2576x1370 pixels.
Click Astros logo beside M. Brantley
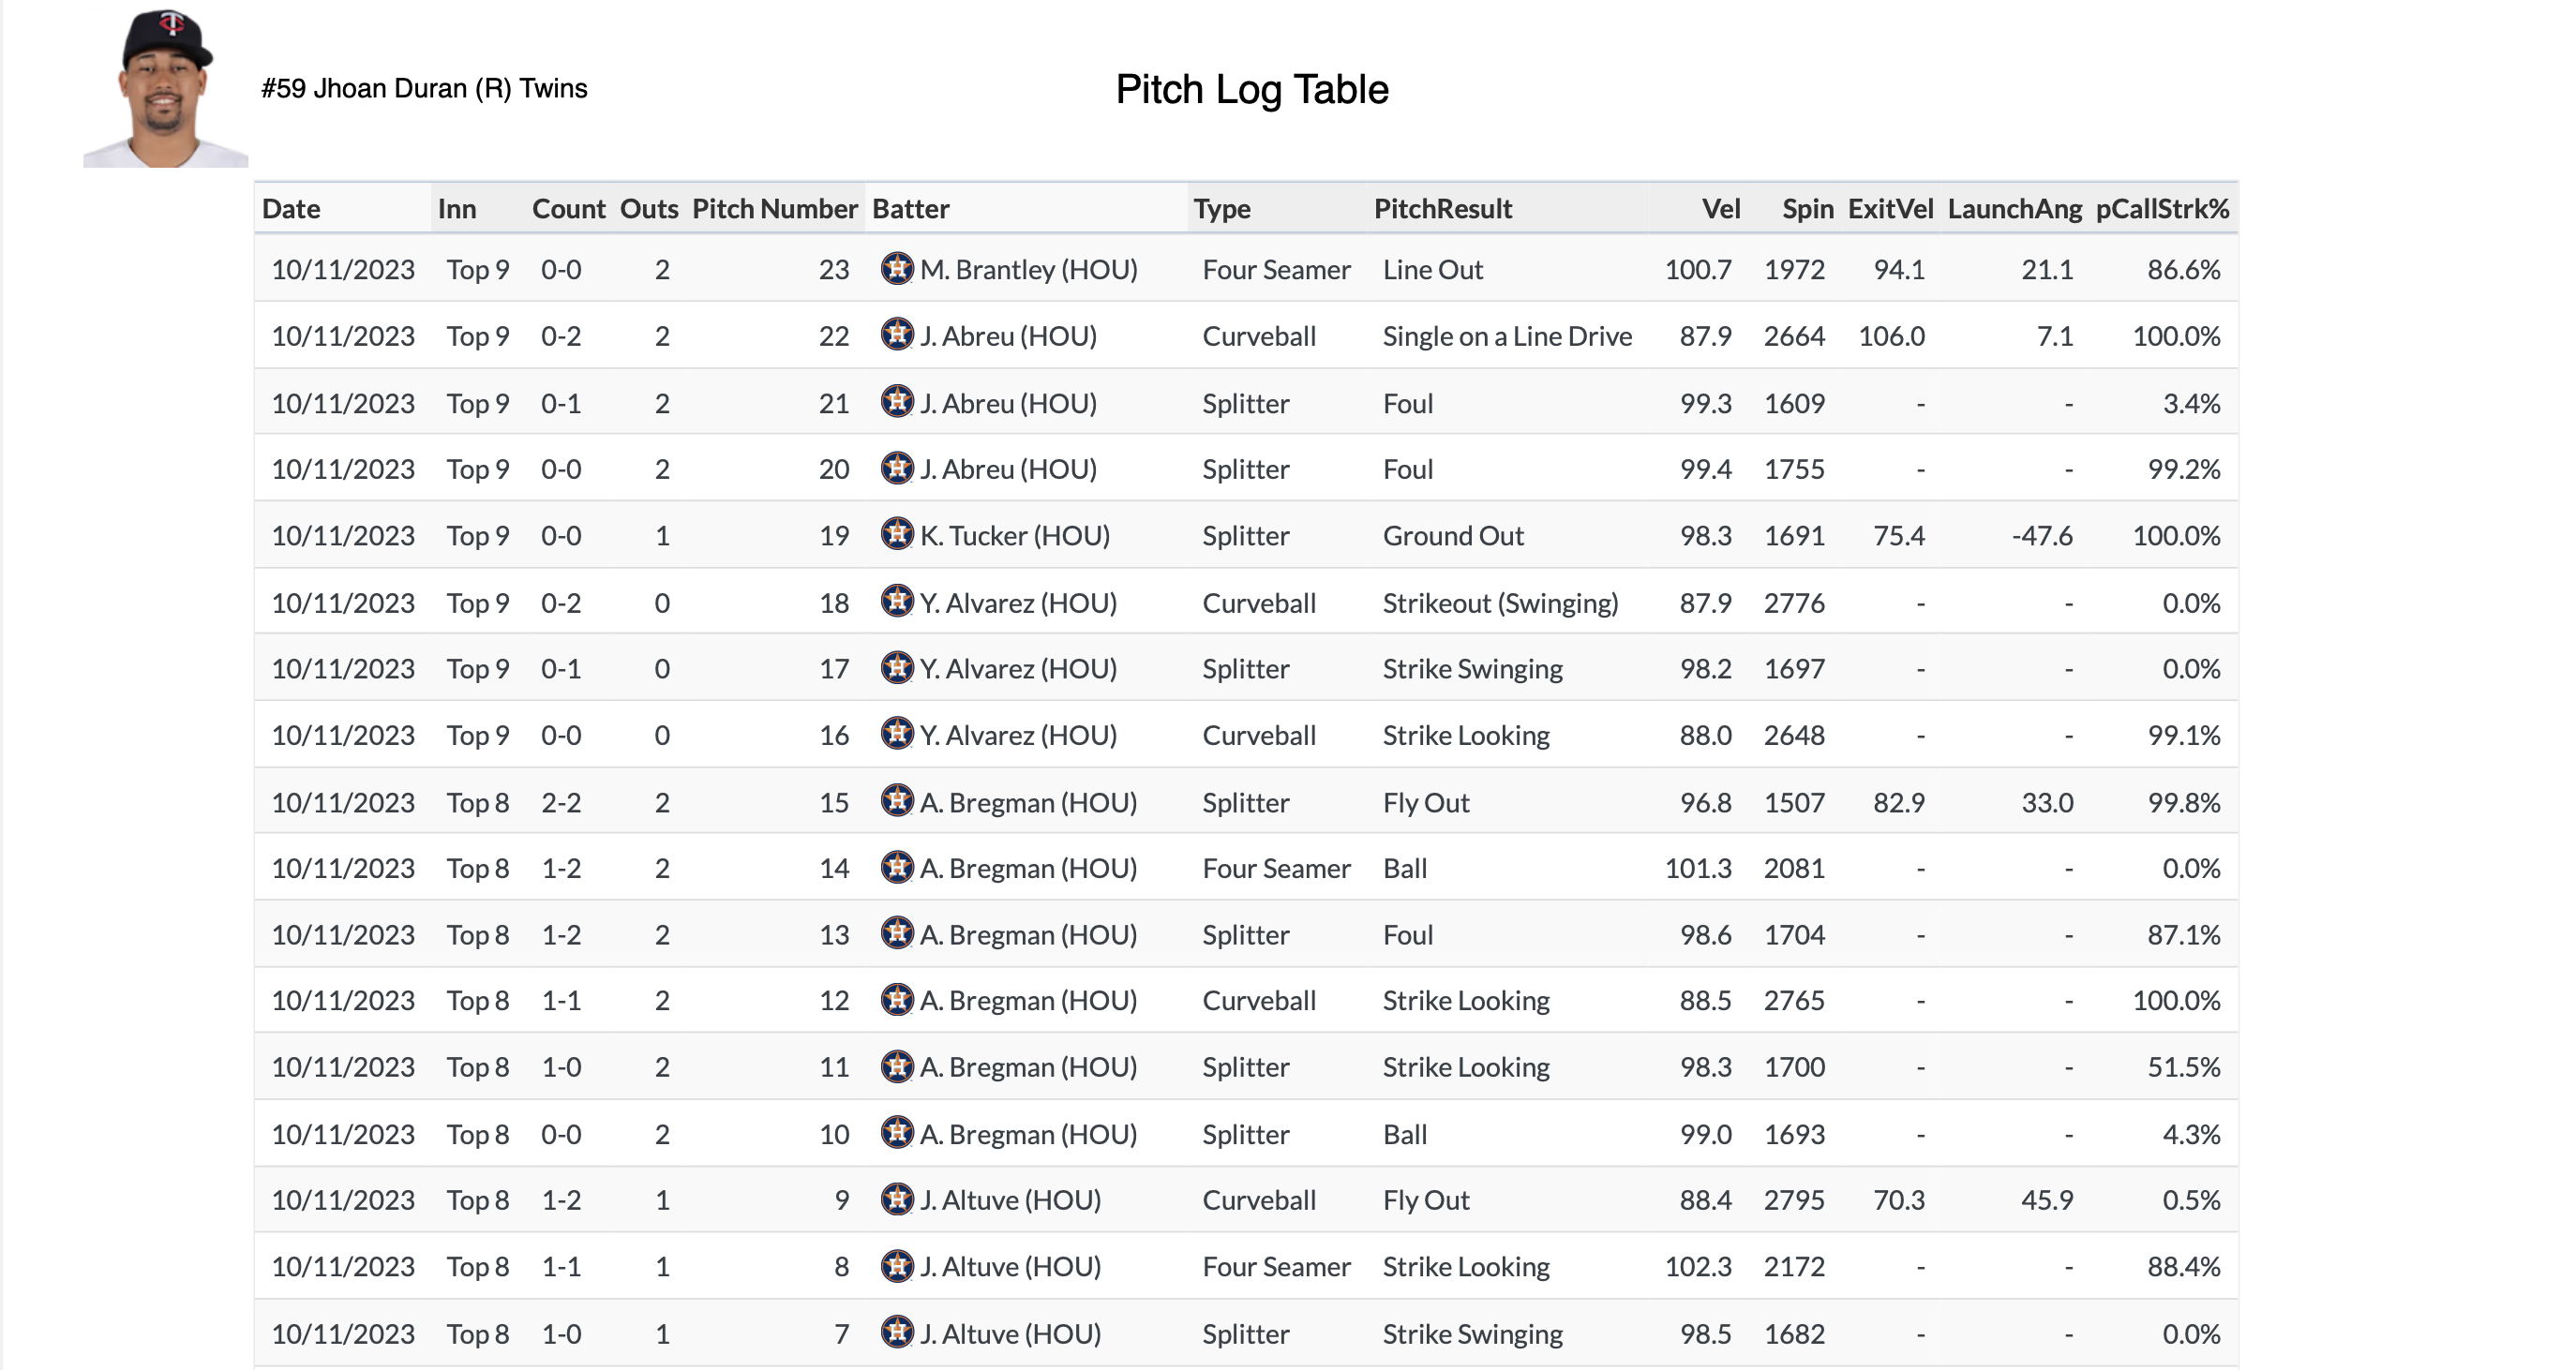[x=897, y=268]
